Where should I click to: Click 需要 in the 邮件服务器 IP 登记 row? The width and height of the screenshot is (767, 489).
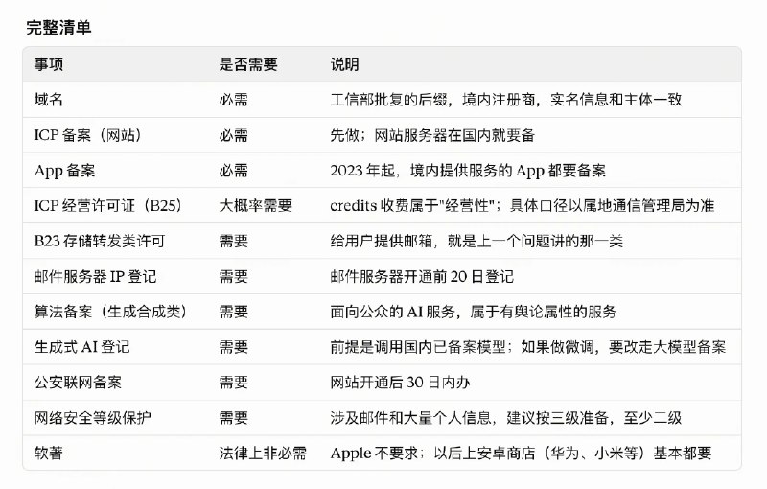coord(233,277)
